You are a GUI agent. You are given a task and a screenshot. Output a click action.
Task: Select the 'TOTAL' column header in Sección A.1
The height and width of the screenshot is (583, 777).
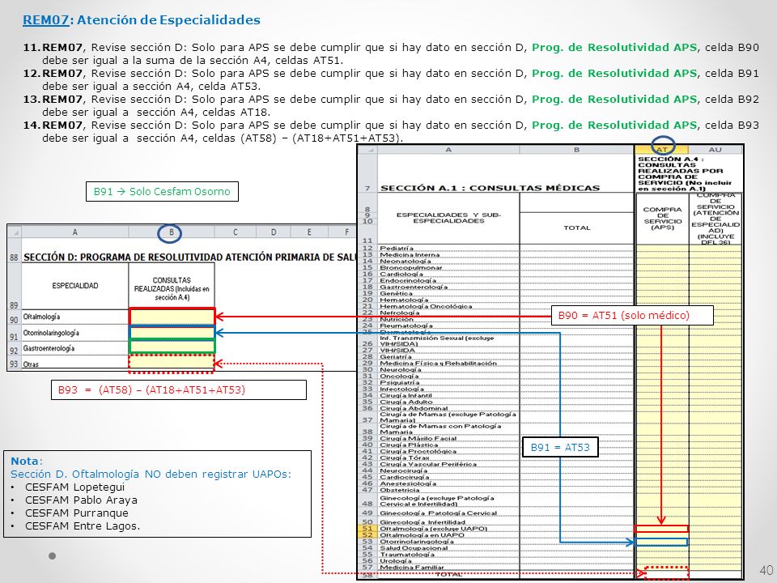(x=577, y=228)
